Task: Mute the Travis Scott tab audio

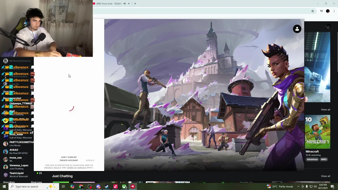Action: [x=125, y=4]
